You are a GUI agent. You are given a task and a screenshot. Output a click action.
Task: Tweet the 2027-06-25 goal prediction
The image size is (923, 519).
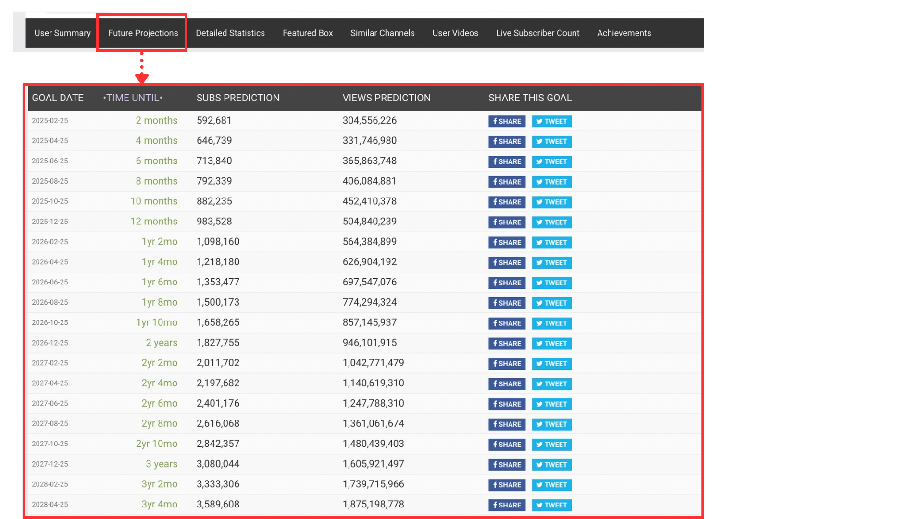551,404
